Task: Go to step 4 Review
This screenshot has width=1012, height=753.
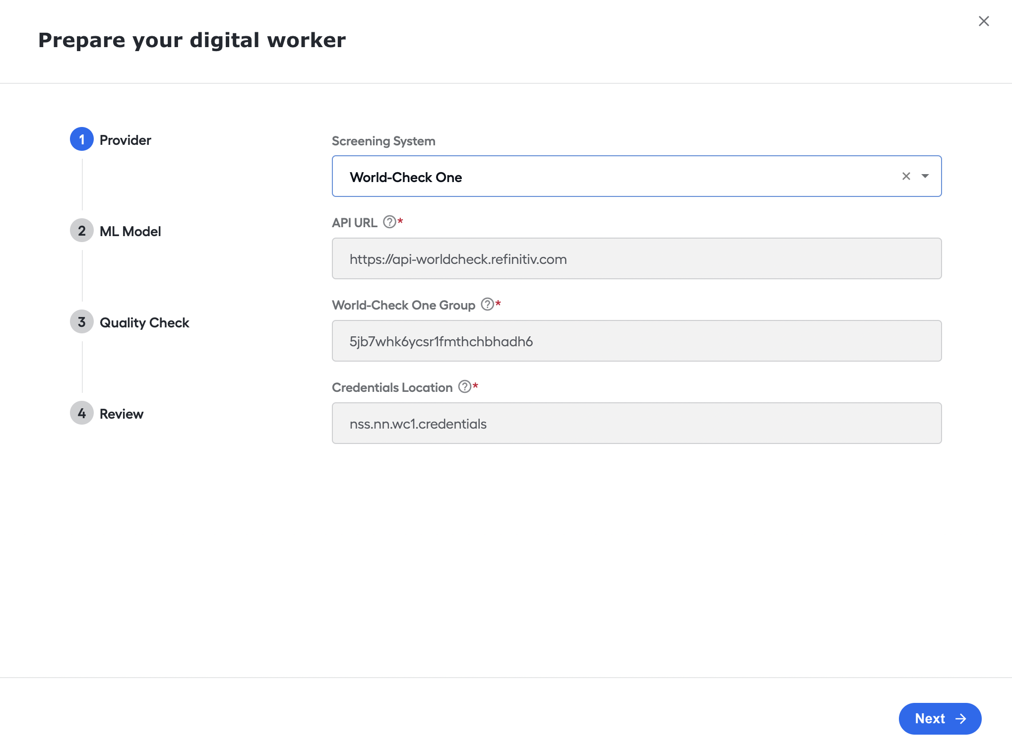Action: [107, 413]
